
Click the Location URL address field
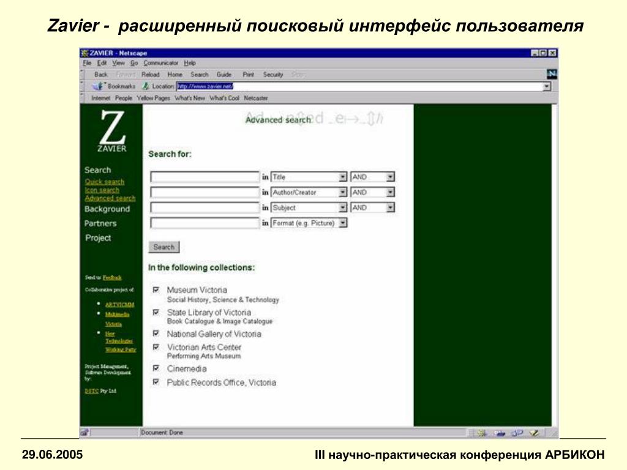click(360, 86)
